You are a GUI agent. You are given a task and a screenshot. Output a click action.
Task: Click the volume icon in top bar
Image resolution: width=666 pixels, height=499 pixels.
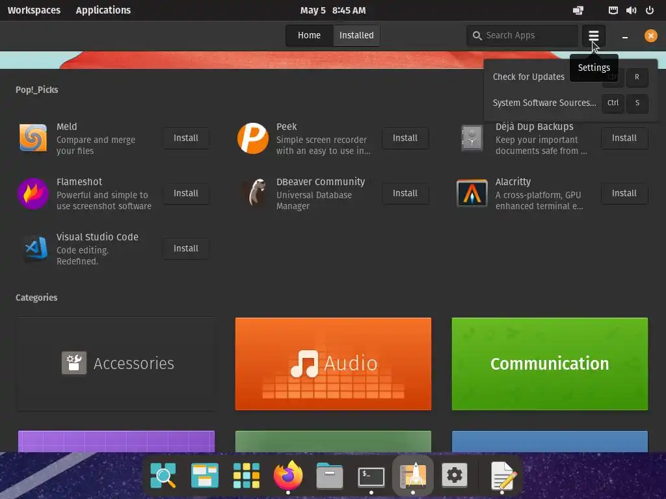(631, 10)
